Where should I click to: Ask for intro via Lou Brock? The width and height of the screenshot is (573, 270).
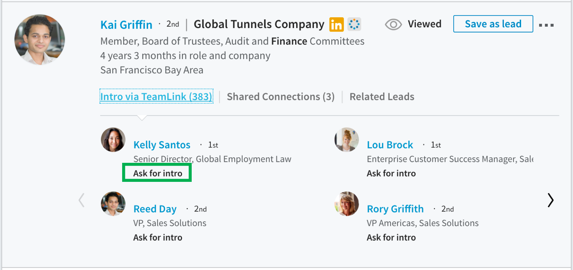coord(391,173)
